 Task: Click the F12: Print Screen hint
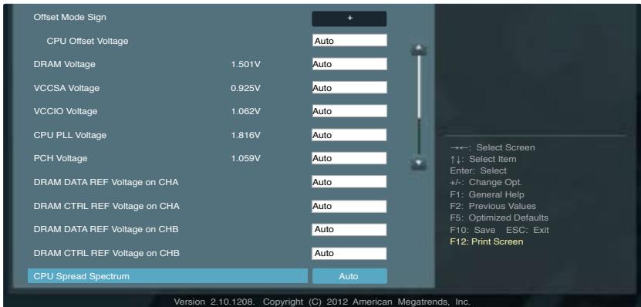pyautogui.click(x=487, y=241)
